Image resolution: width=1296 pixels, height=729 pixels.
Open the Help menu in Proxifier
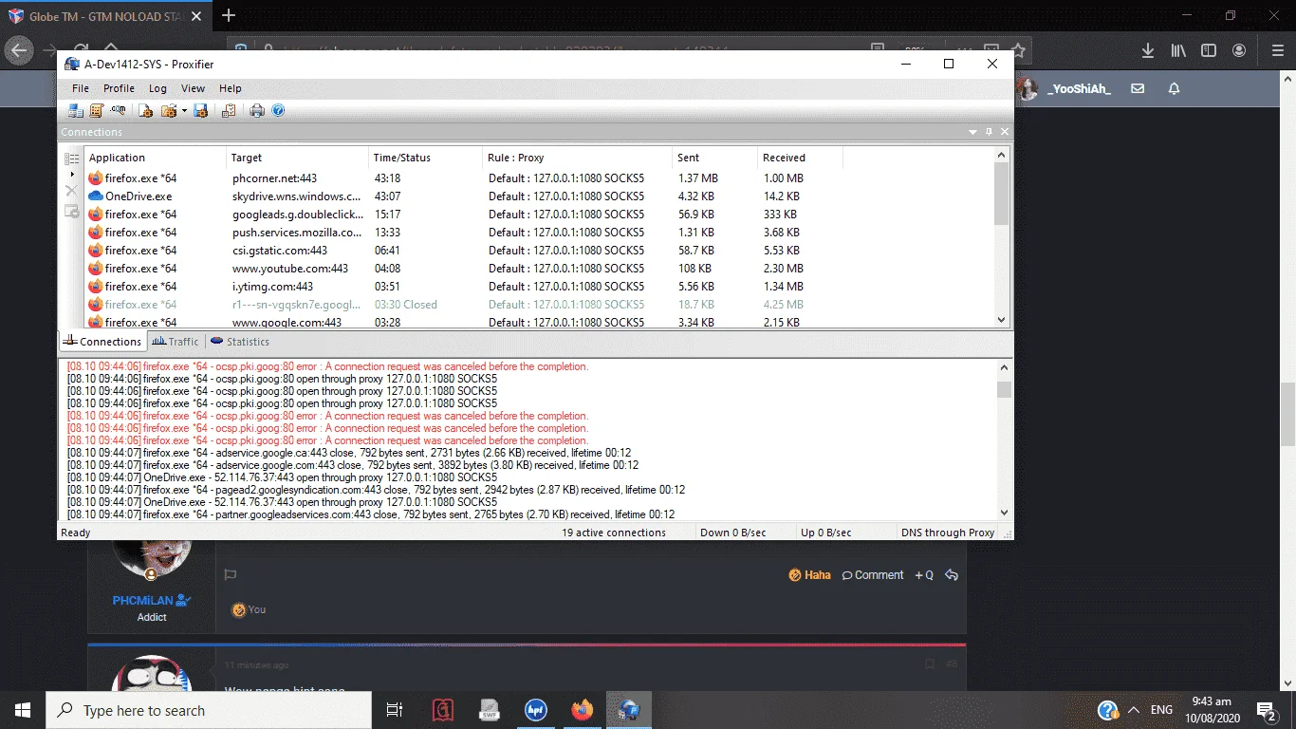pos(231,88)
